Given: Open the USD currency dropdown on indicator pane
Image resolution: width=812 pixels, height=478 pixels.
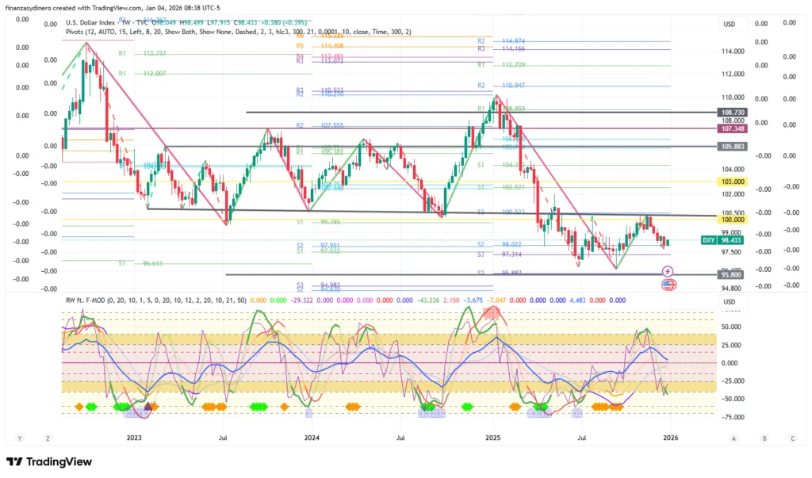Looking at the screenshot, I should coord(729,300).
